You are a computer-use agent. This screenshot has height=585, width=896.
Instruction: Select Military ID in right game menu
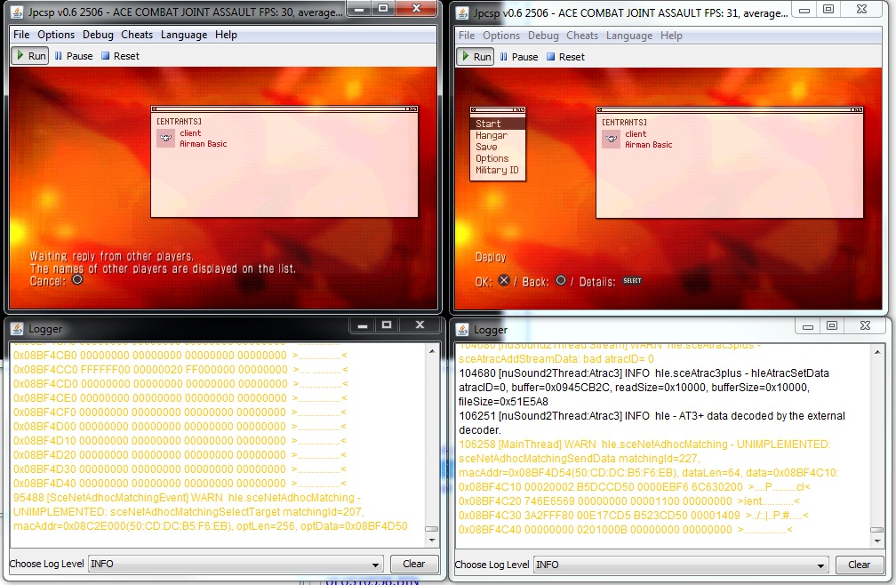497,170
